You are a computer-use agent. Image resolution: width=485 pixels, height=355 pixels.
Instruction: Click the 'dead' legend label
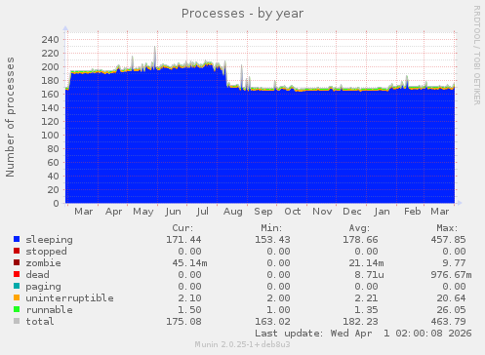pyautogui.click(x=37, y=275)
